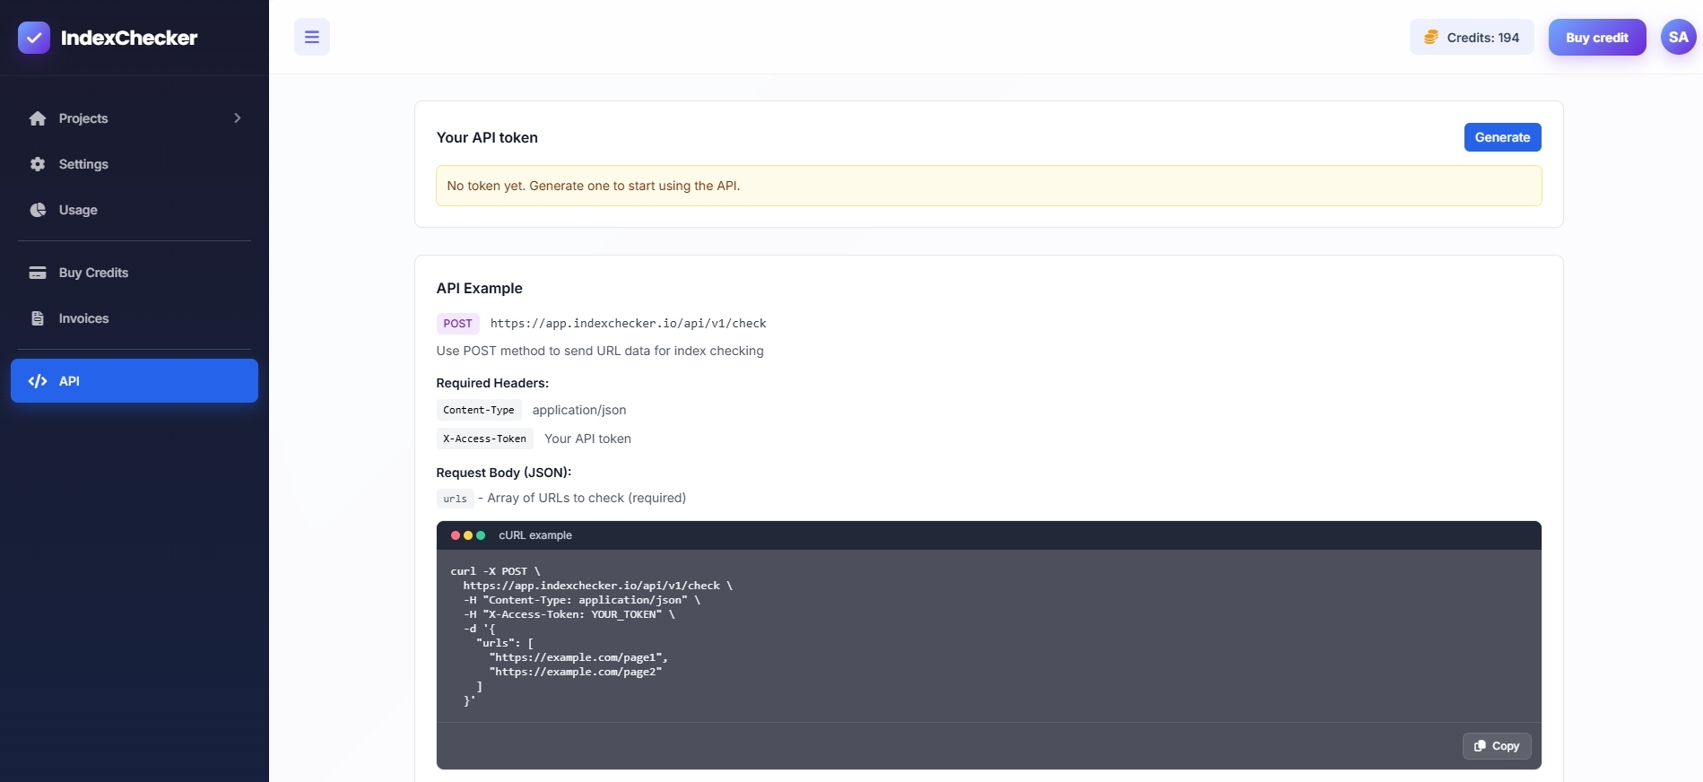Go to Invoices in the sidebar

(x=83, y=318)
